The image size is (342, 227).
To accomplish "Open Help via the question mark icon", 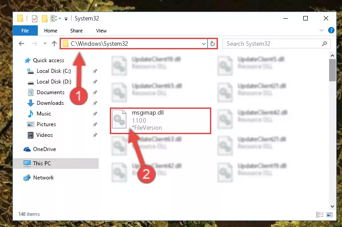I will (331, 30).
